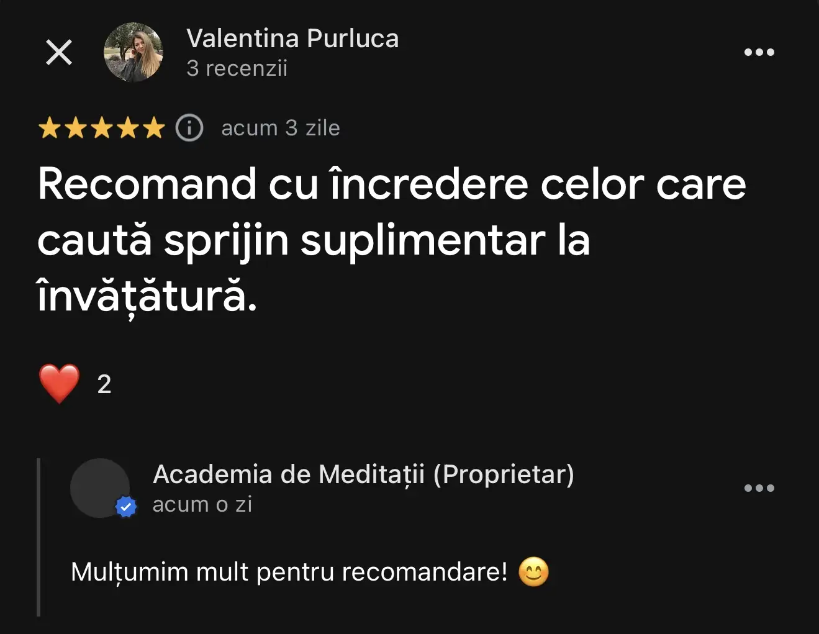The height and width of the screenshot is (634, 819).
Task: Click the five-star rating
Action: point(102,128)
